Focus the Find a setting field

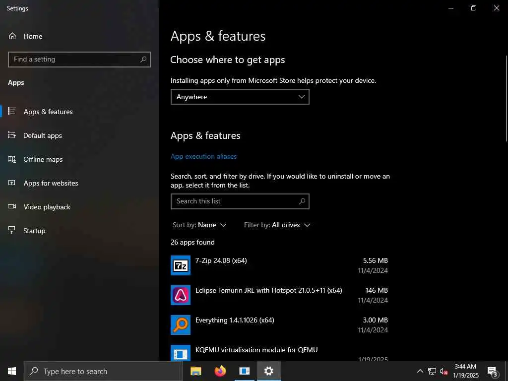tap(79, 60)
